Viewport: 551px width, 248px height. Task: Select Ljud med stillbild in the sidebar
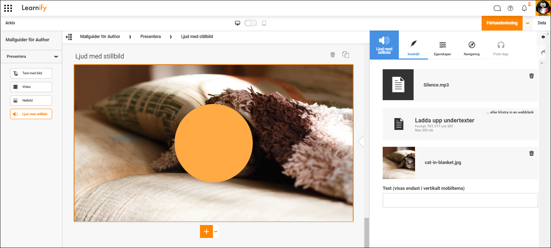pyautogui.click(x=31, y=114)
